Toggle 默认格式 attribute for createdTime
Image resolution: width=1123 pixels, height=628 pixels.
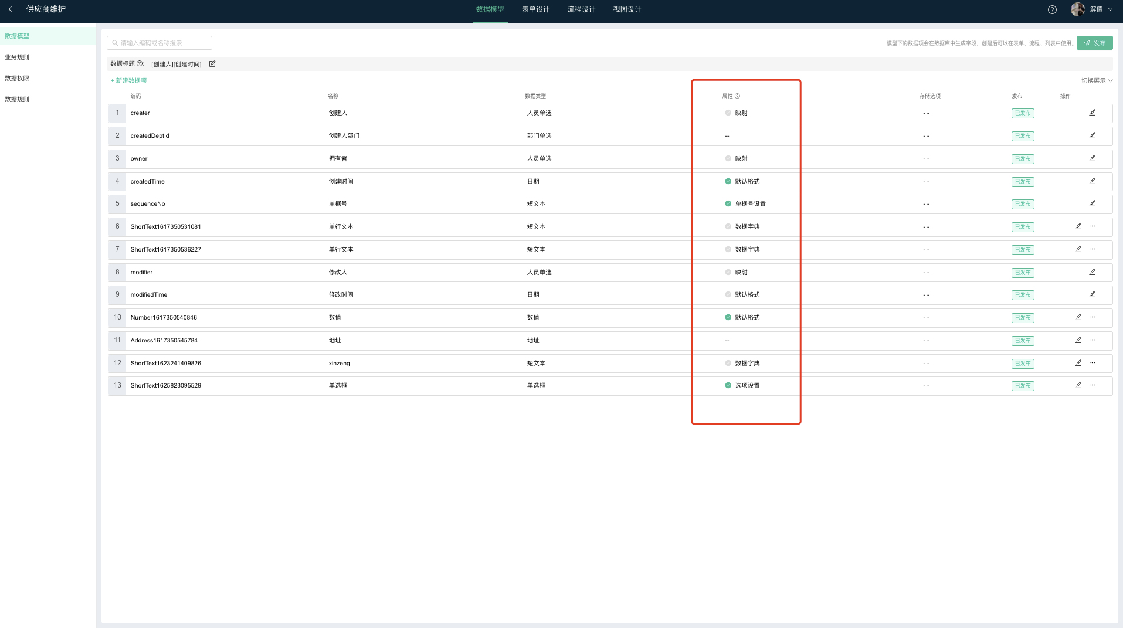(x=728, y=181)
